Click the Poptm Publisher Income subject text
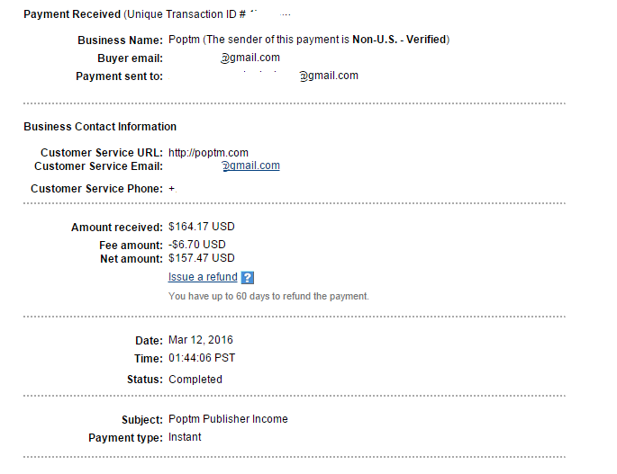617x474 pixels. click(x=228, y=419)
